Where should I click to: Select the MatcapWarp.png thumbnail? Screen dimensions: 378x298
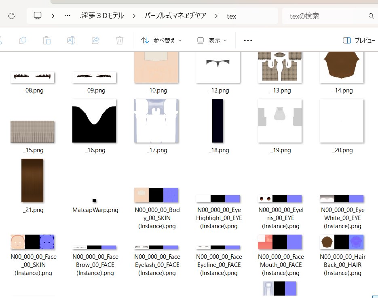[94, 201]
